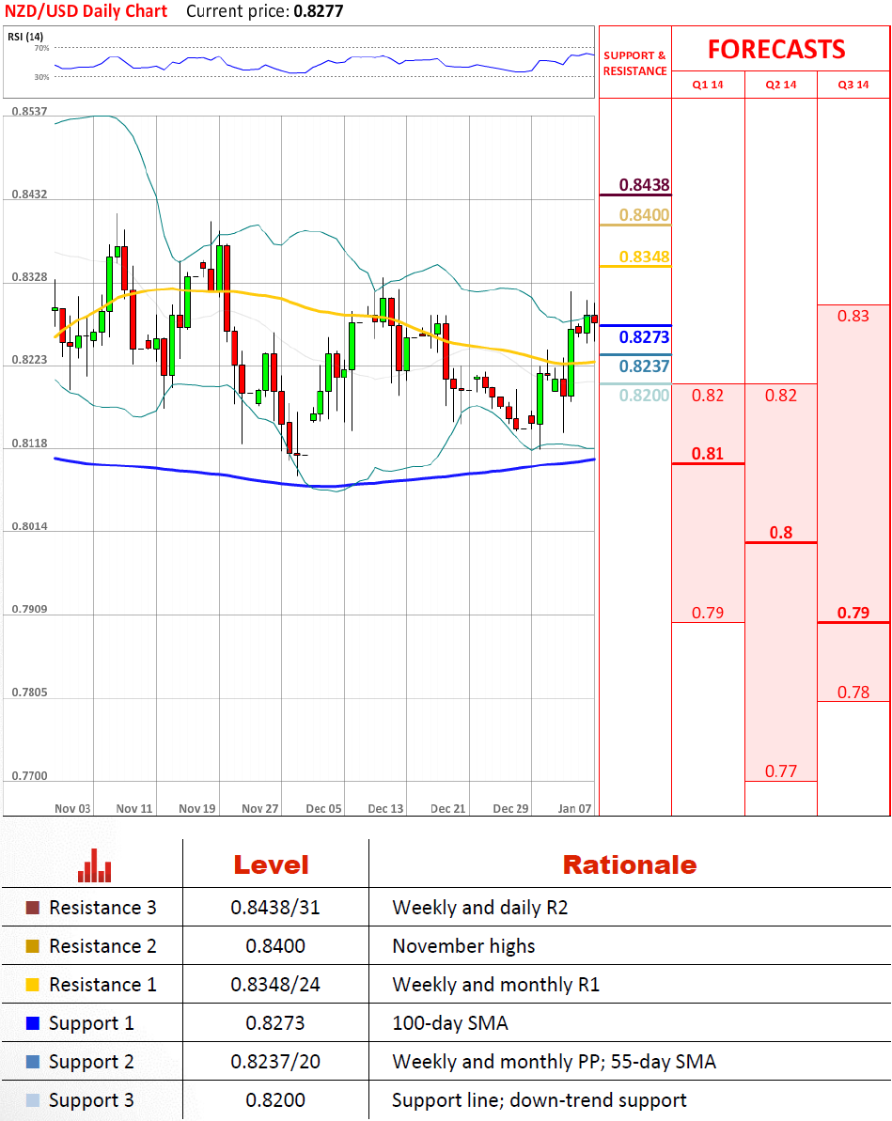This screenshot has width=892, height=1121.
Task: Select the 'November highs' rationale cell
Action: (463, 946)
